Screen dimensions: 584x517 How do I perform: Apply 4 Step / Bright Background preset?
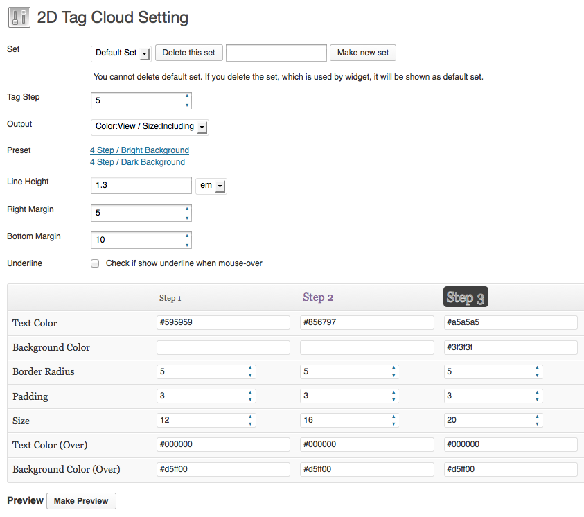139,150
